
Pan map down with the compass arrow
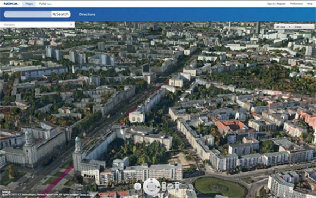click(152, 191)
